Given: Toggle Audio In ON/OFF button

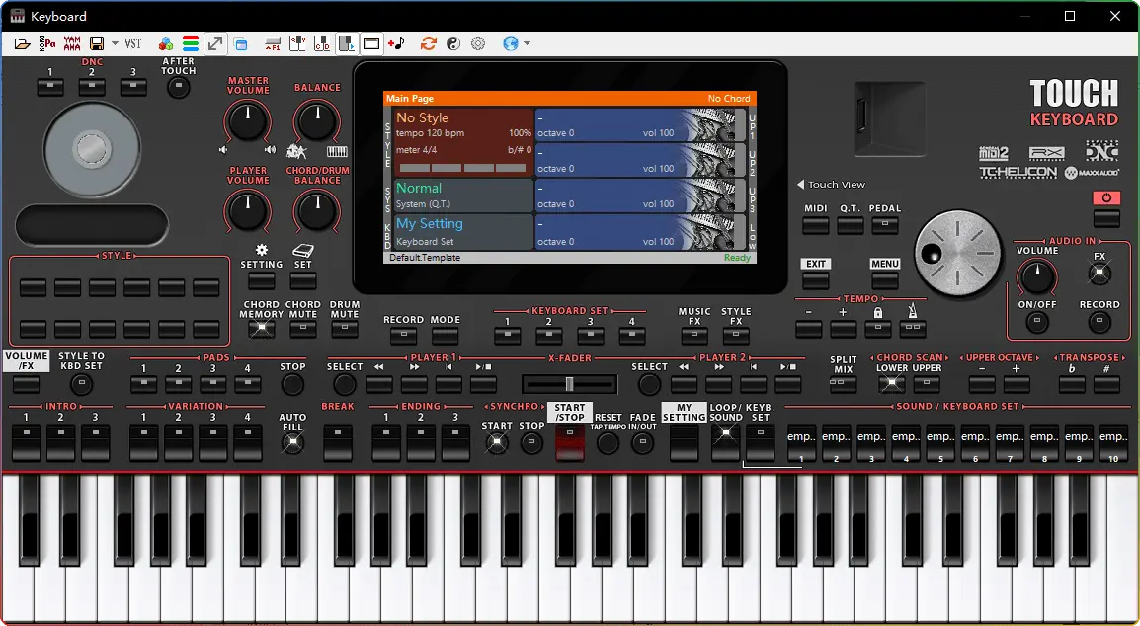Looking at the screenshot, I should [1037, 323].
